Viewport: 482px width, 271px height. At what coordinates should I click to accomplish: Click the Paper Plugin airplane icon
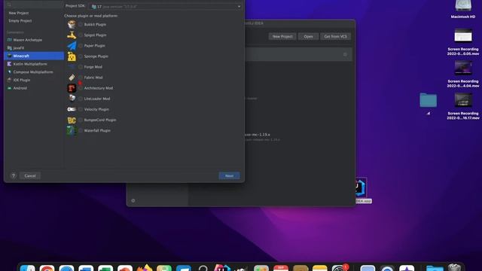(72, 46)
